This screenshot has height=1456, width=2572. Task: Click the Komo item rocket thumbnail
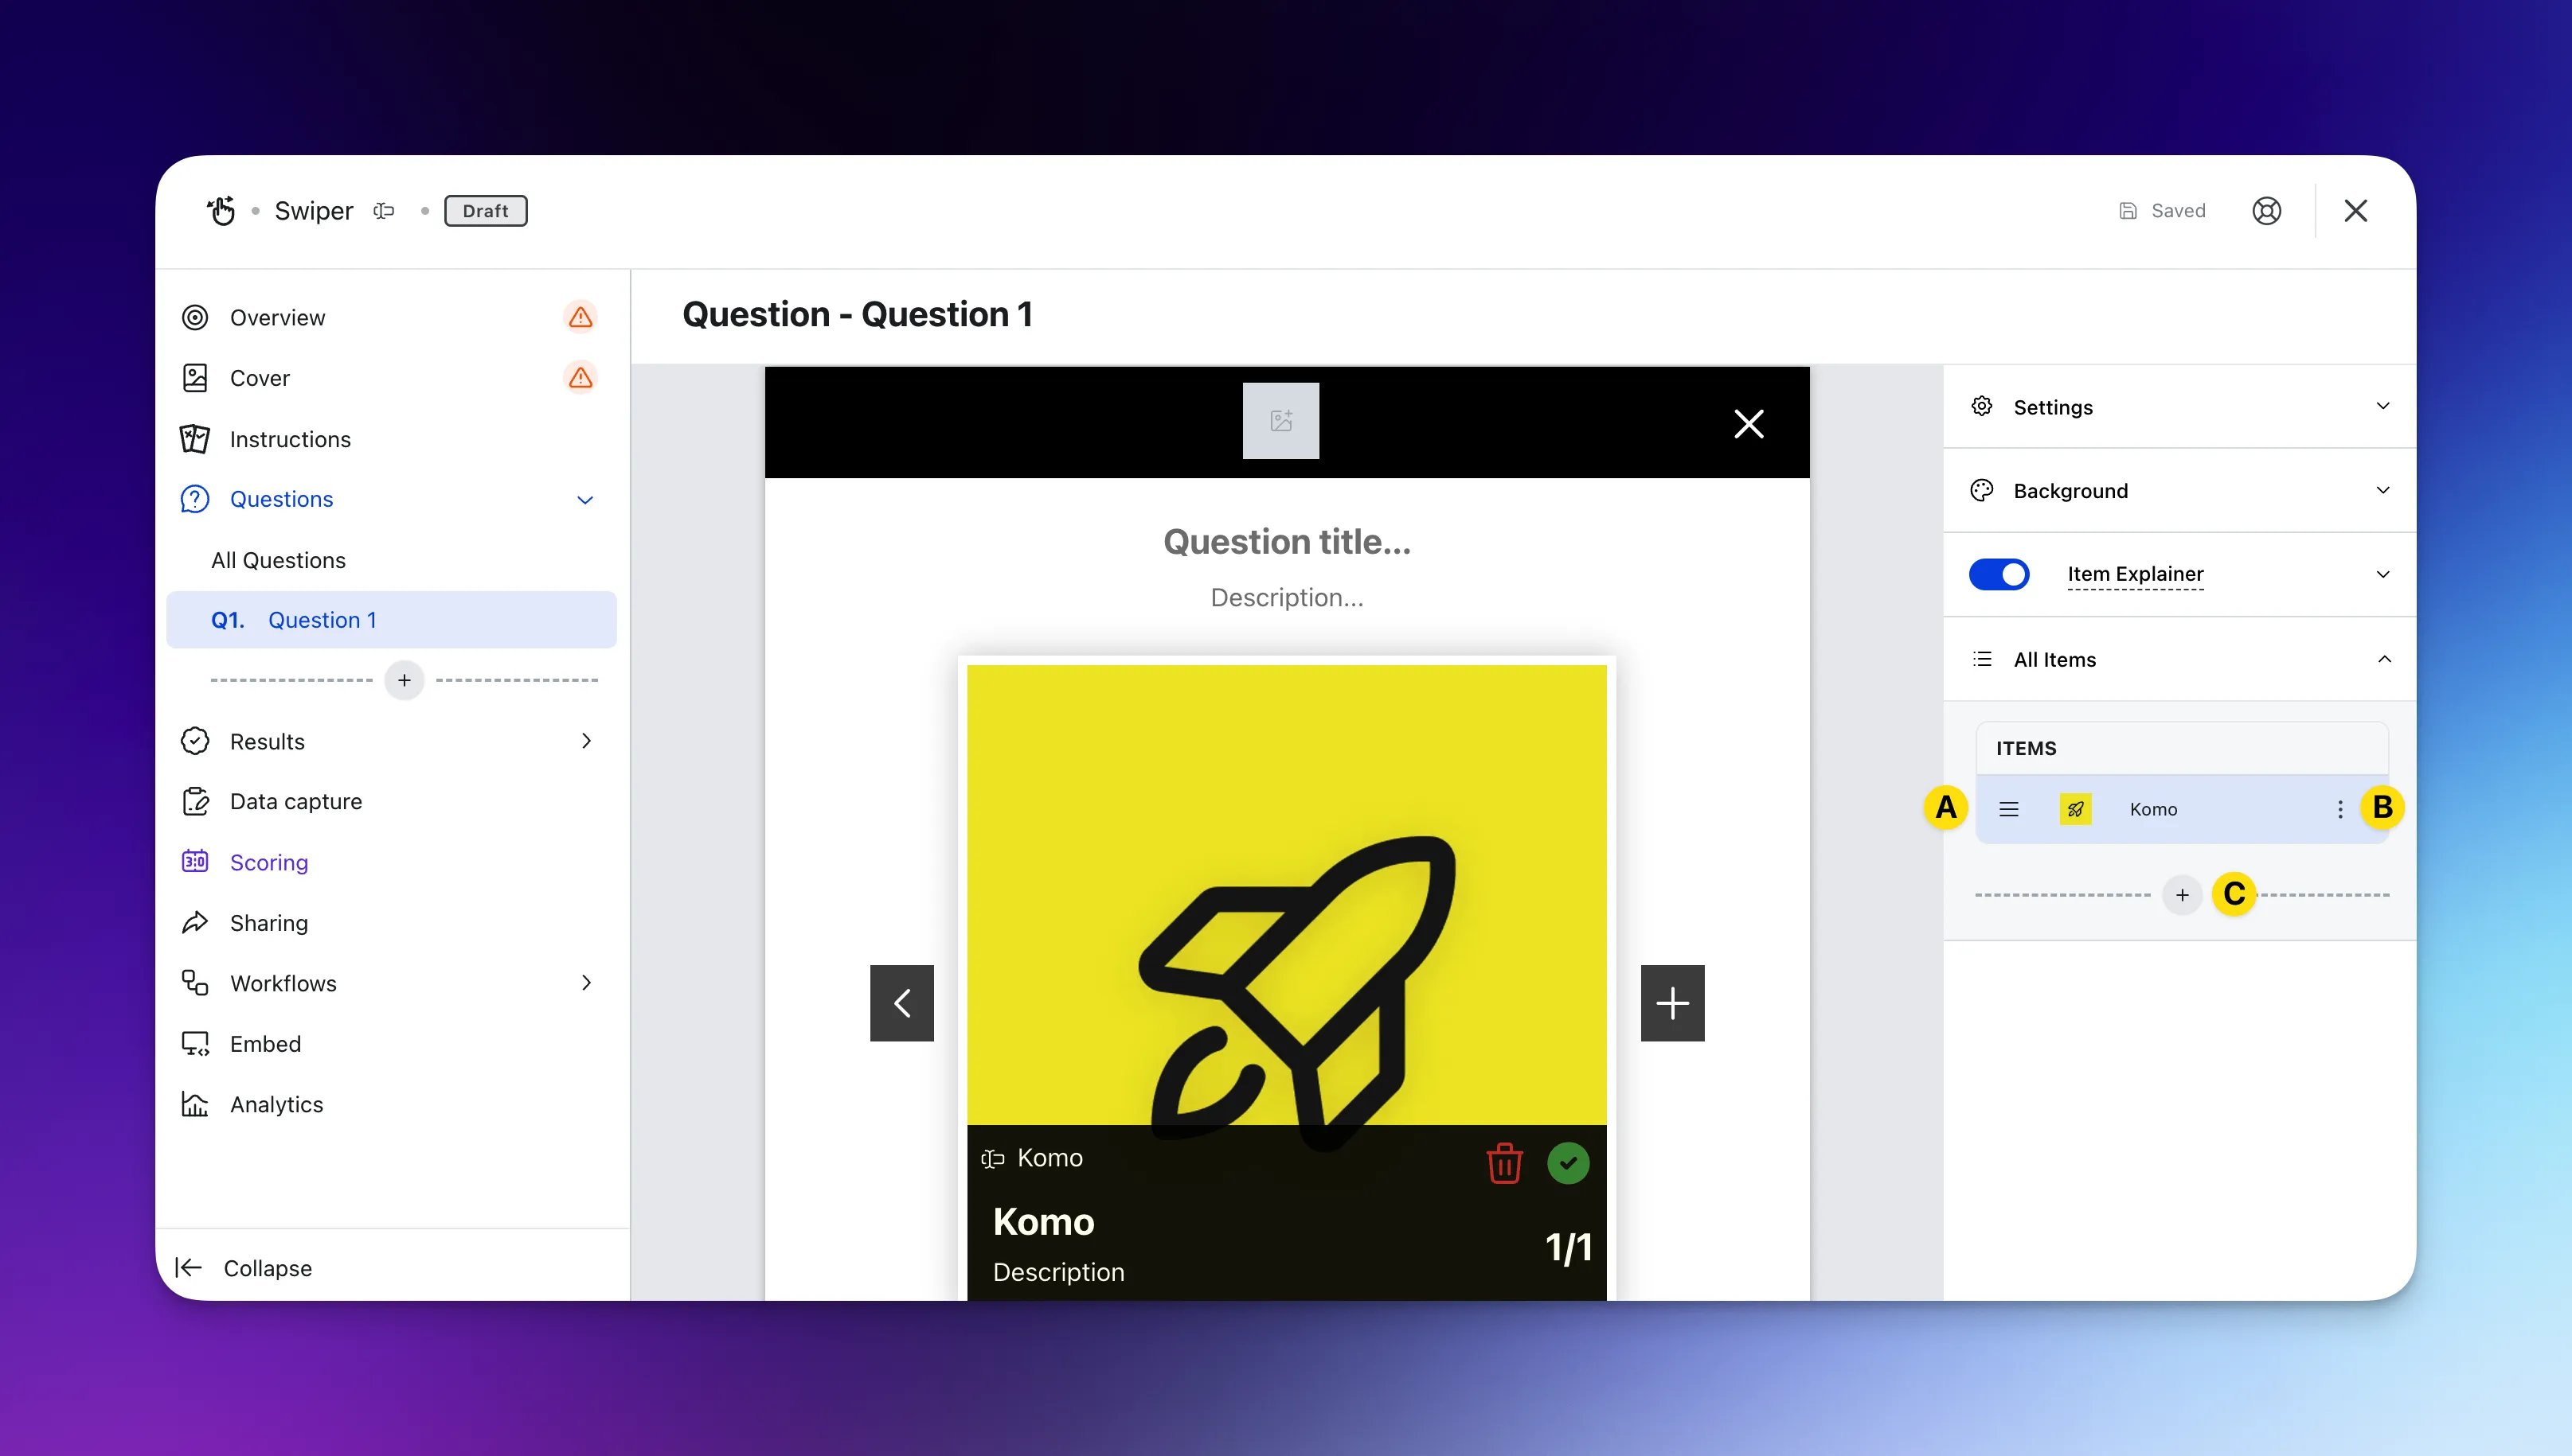2076,809
